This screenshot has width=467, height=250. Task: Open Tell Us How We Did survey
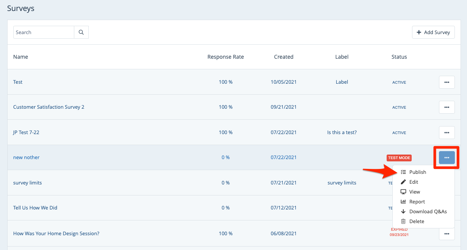[x=35, y=208]
